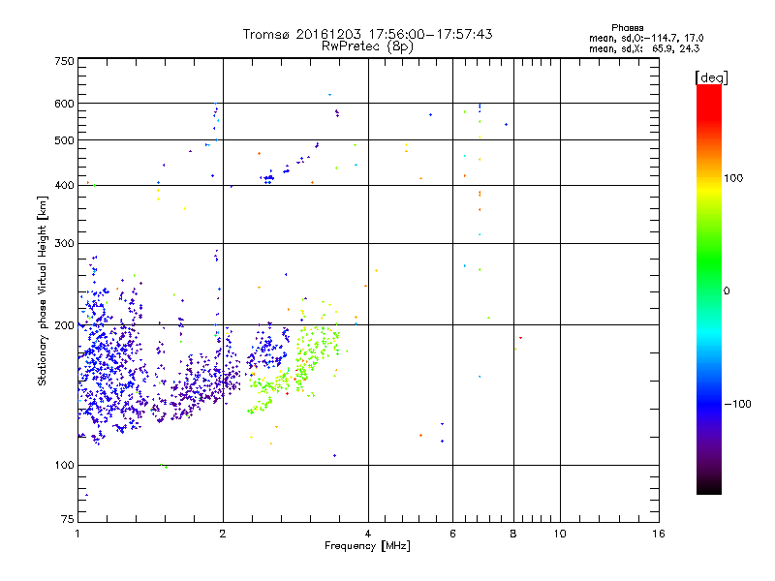Click the '[deg]' colorbar unit label
The height and width of the screenshot is (581, 775).
point(711,77)
